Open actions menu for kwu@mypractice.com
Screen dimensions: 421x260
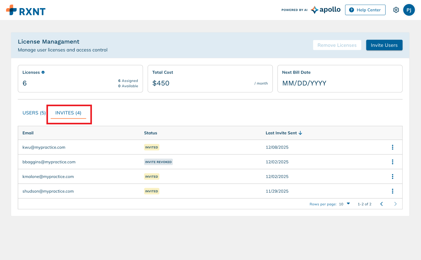pos(392,147)
